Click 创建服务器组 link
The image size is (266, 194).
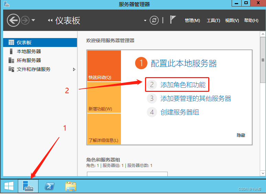click(x=180, y=112)
